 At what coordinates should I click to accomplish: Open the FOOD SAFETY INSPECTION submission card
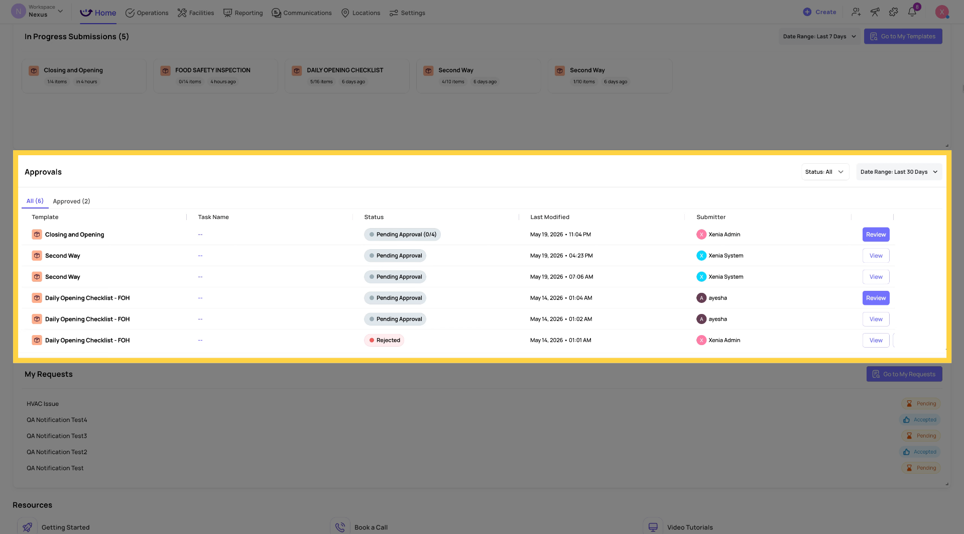(215, 76)
